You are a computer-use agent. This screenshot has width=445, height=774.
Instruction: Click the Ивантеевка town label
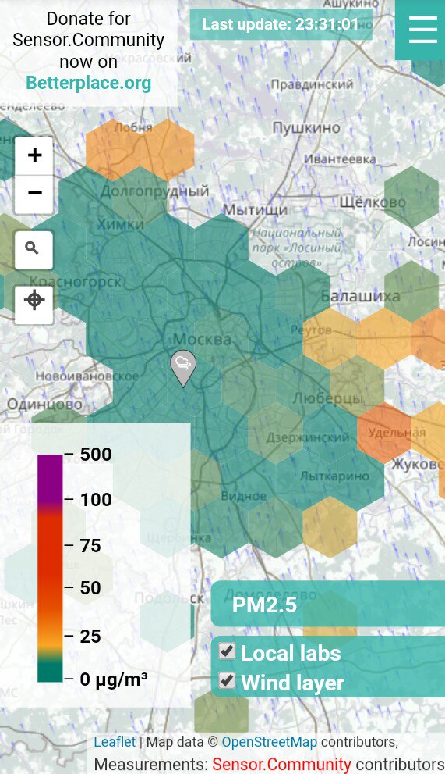coord(340,159)
